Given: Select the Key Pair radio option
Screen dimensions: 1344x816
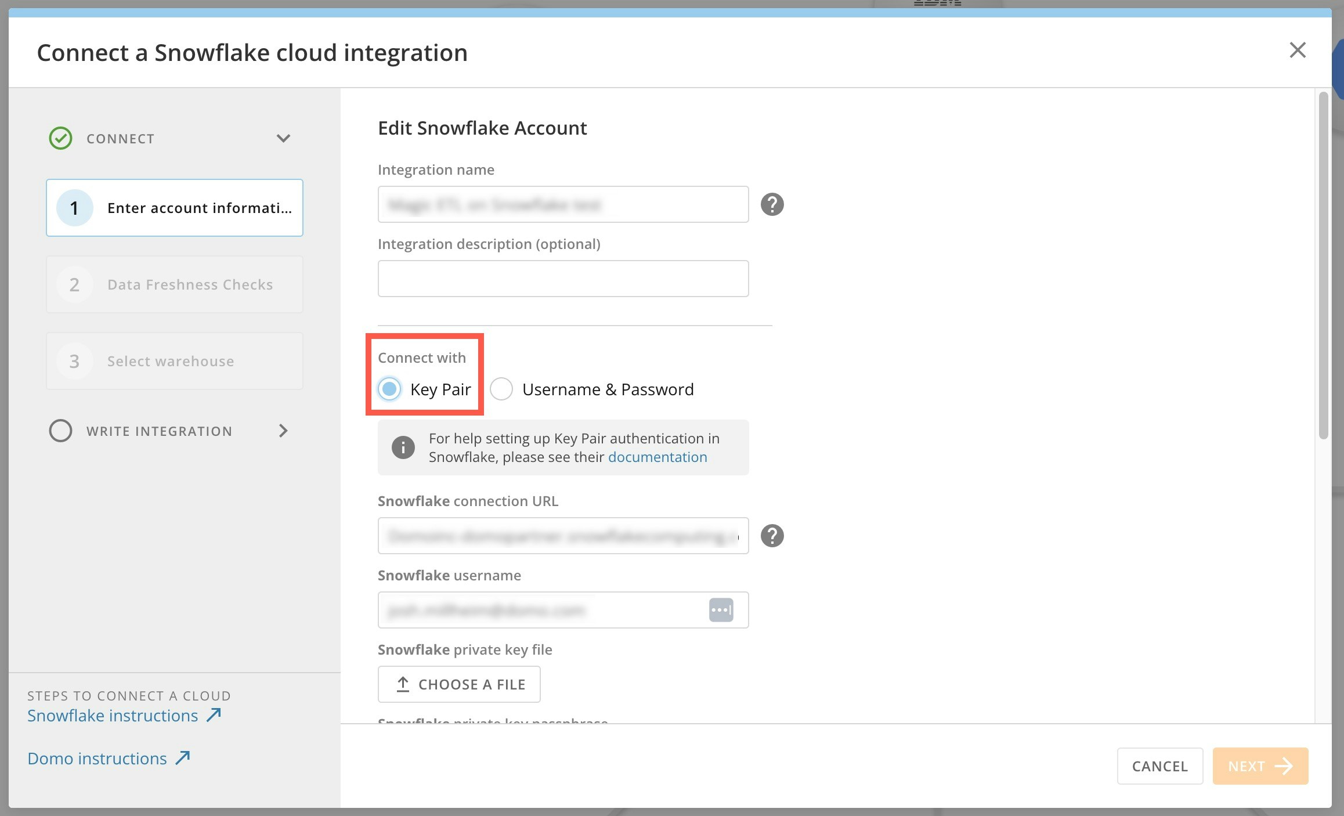Looking at the screenshot, I should [389, 389].
